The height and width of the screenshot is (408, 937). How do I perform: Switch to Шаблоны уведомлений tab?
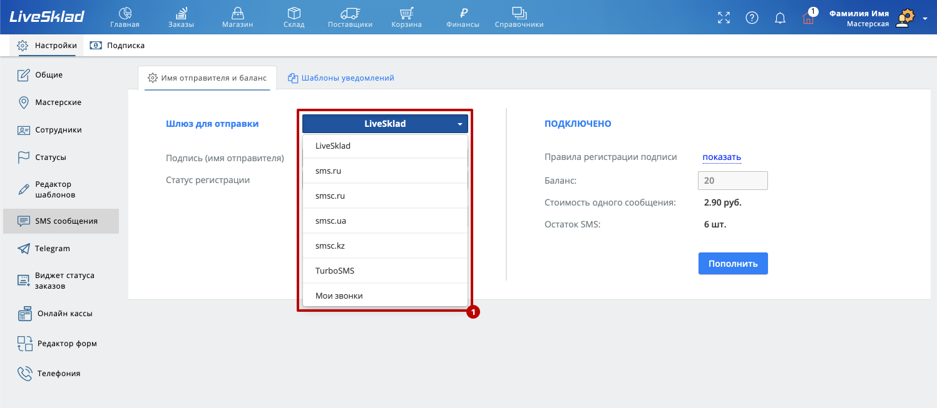point(341,78)
